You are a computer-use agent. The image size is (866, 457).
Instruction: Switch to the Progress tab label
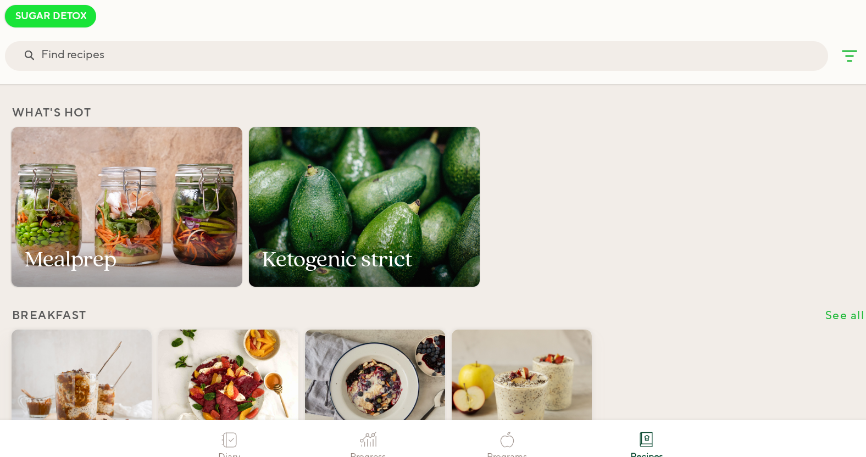point(368,454)
